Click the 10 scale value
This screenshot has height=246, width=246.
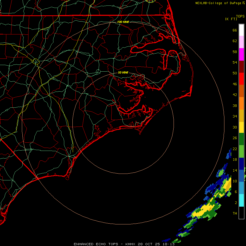[x=235, y=181]
